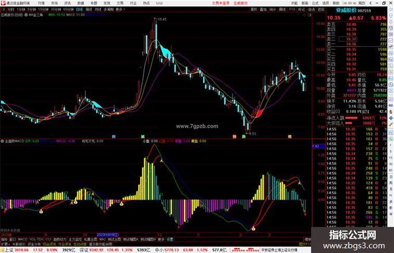Select the MACD indicator tab

[23, 239]
